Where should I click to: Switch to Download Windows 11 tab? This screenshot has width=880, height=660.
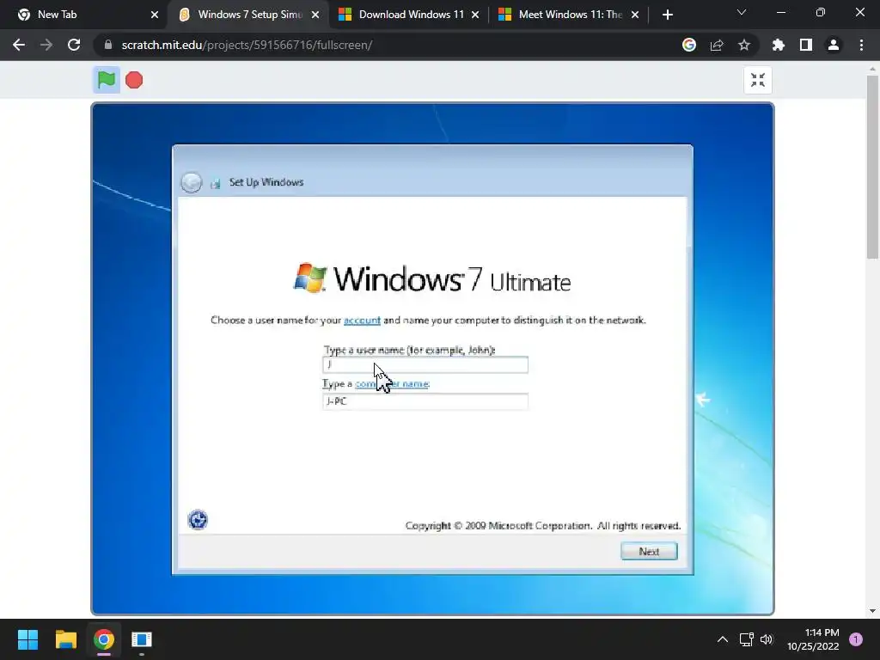click(408, 15)
